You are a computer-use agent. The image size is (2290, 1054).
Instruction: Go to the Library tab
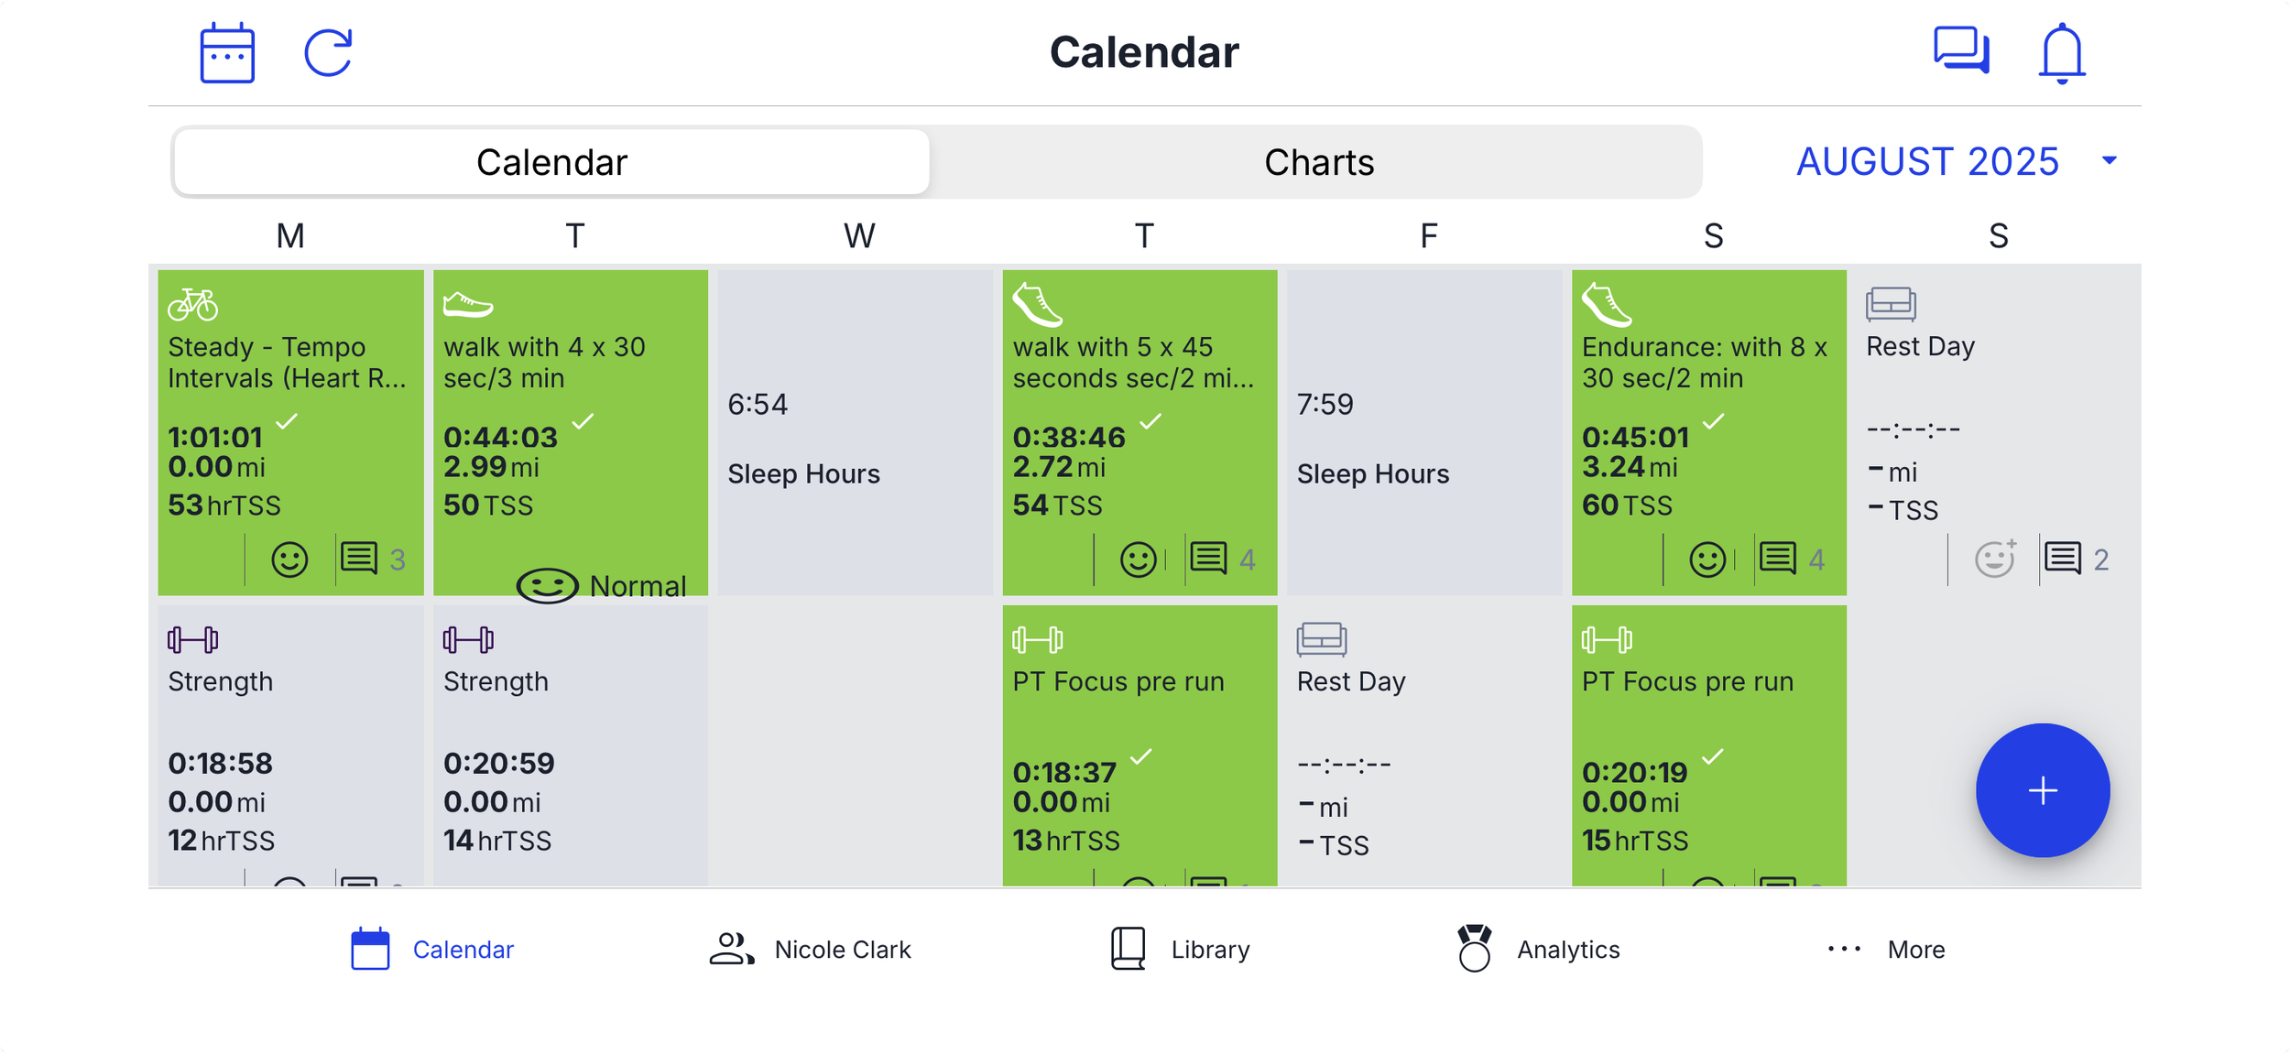click(1180, 950)
